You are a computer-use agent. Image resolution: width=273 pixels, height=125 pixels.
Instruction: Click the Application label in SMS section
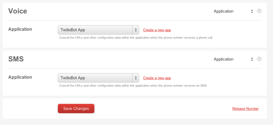(x=20, y=77)
